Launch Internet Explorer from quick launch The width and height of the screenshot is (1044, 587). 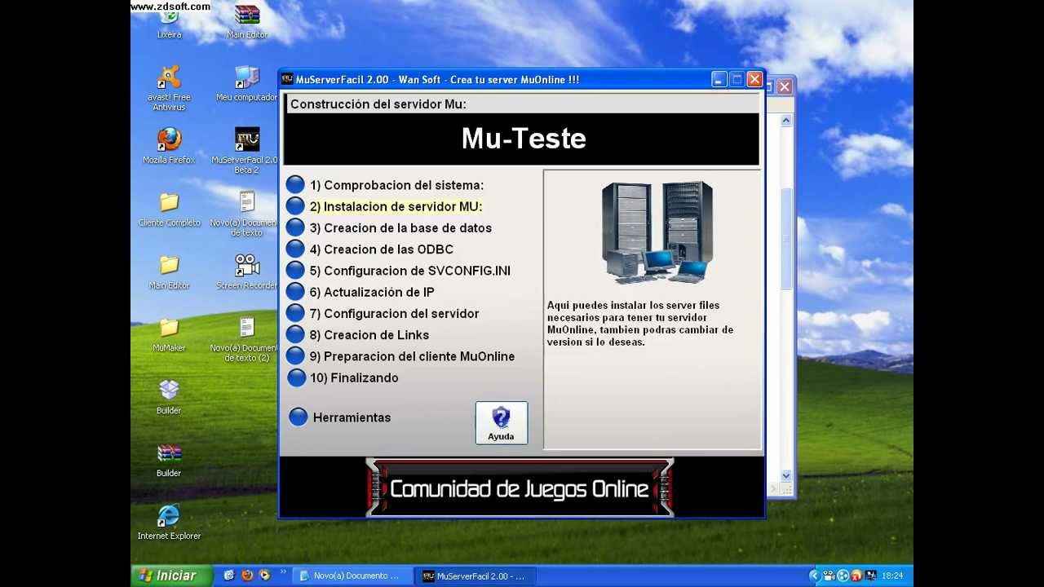(229, 576)
